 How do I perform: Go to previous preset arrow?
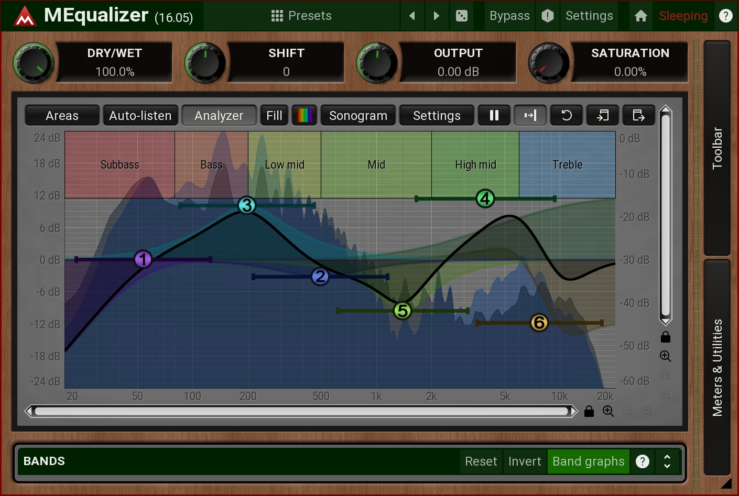pyautogui.click(x=412, y=16)
